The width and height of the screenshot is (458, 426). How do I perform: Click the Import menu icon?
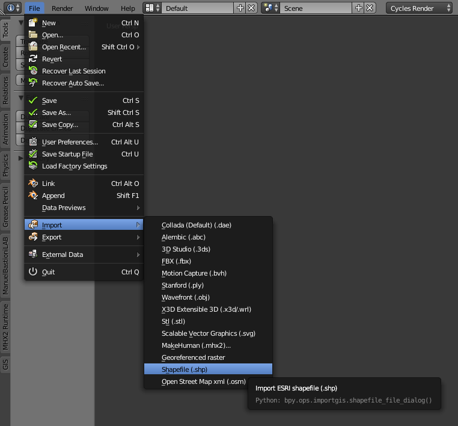33,224
